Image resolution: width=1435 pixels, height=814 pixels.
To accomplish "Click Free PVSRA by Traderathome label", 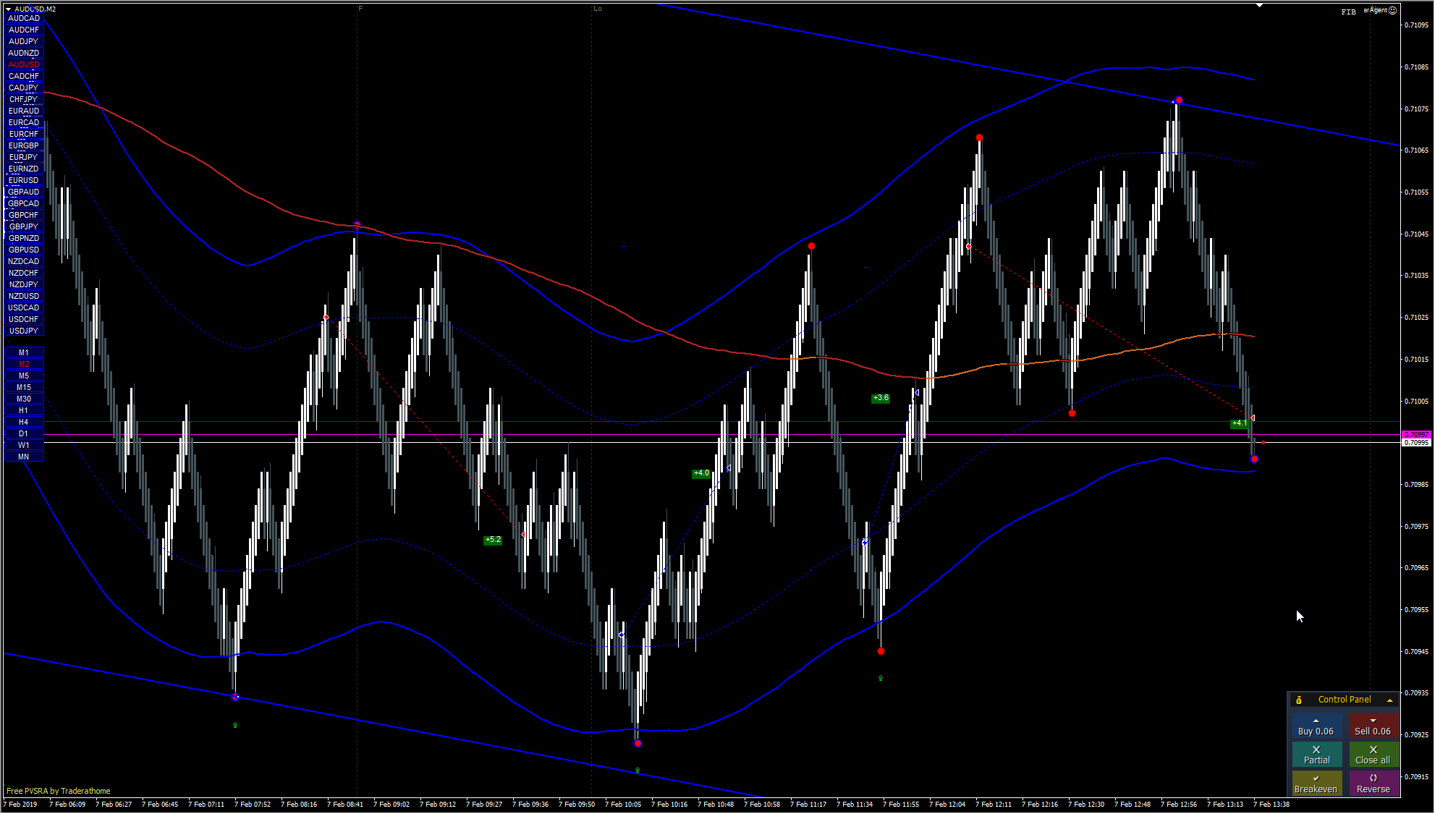I will tap(59, 791).
